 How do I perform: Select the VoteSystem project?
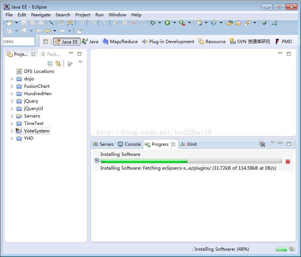tap(33, 131)
